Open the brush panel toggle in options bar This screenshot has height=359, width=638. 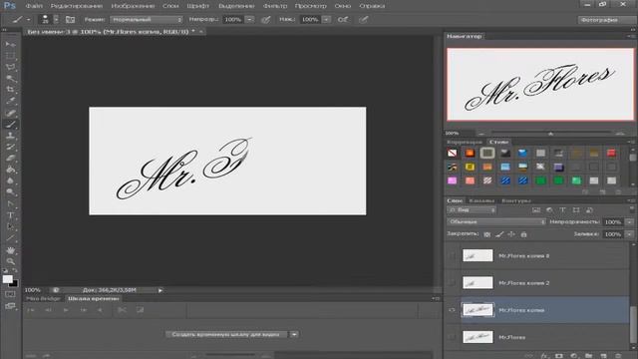(x=71, y=20)
